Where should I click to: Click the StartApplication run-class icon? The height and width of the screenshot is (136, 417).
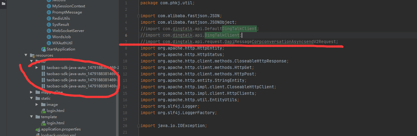(x=43, y=49)
